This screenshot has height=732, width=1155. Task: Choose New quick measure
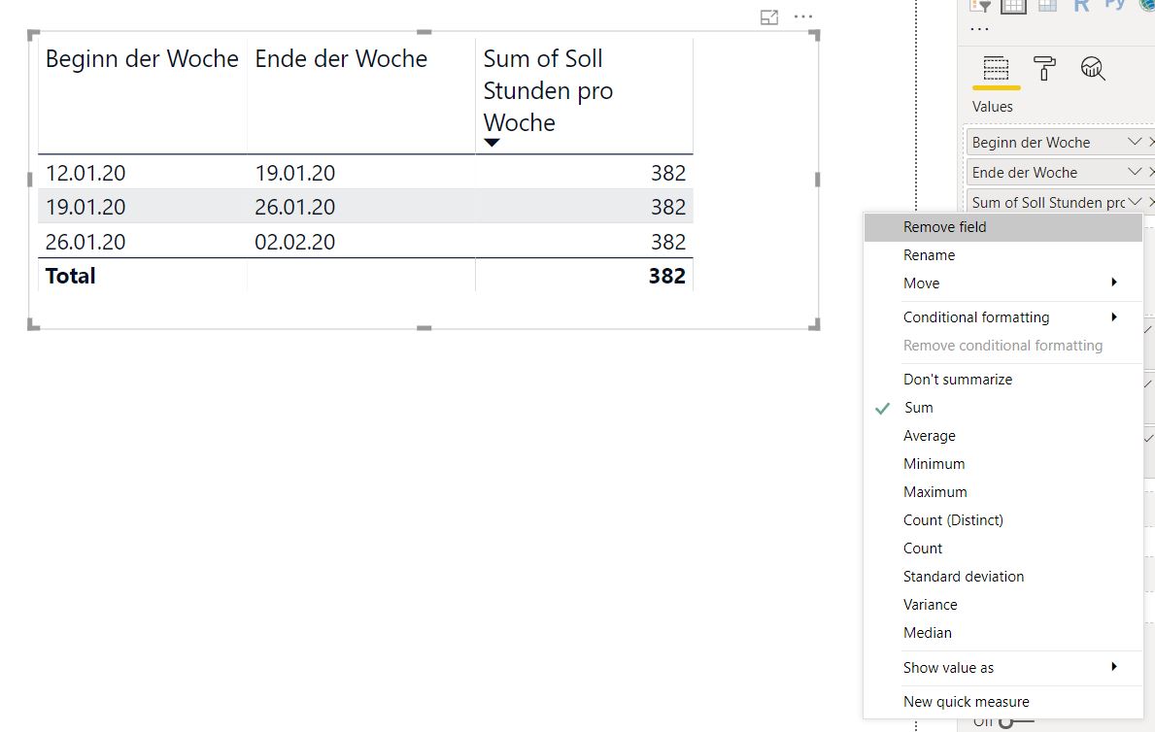tap(1003, 702)
